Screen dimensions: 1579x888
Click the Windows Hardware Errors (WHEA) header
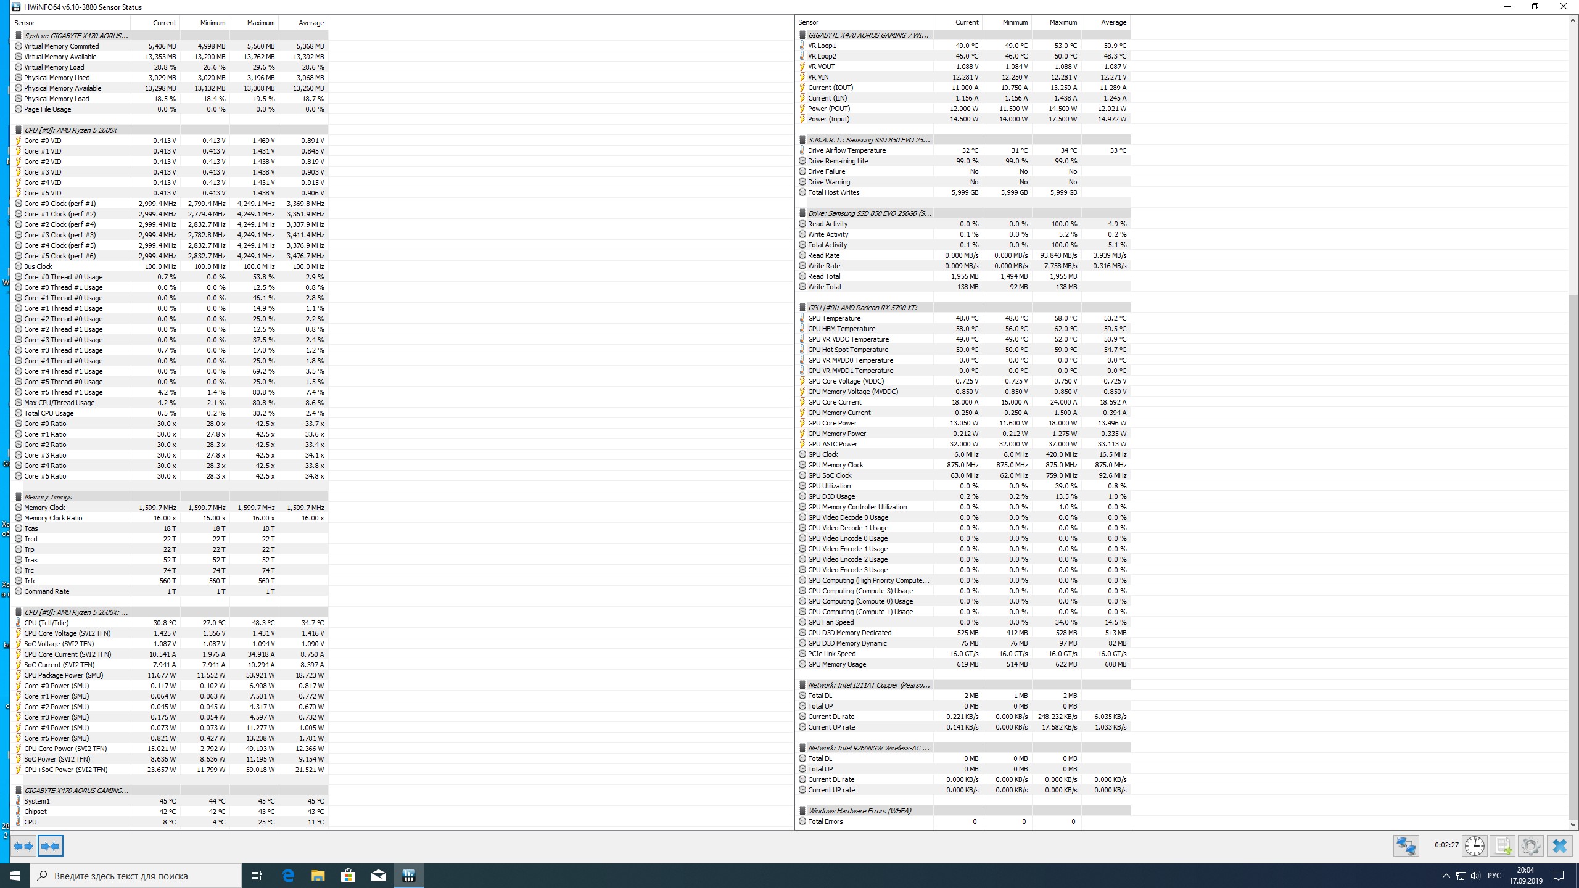point(859,811)
